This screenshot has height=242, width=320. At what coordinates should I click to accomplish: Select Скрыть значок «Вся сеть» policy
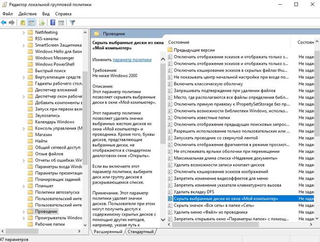click(x=214, y=205)
